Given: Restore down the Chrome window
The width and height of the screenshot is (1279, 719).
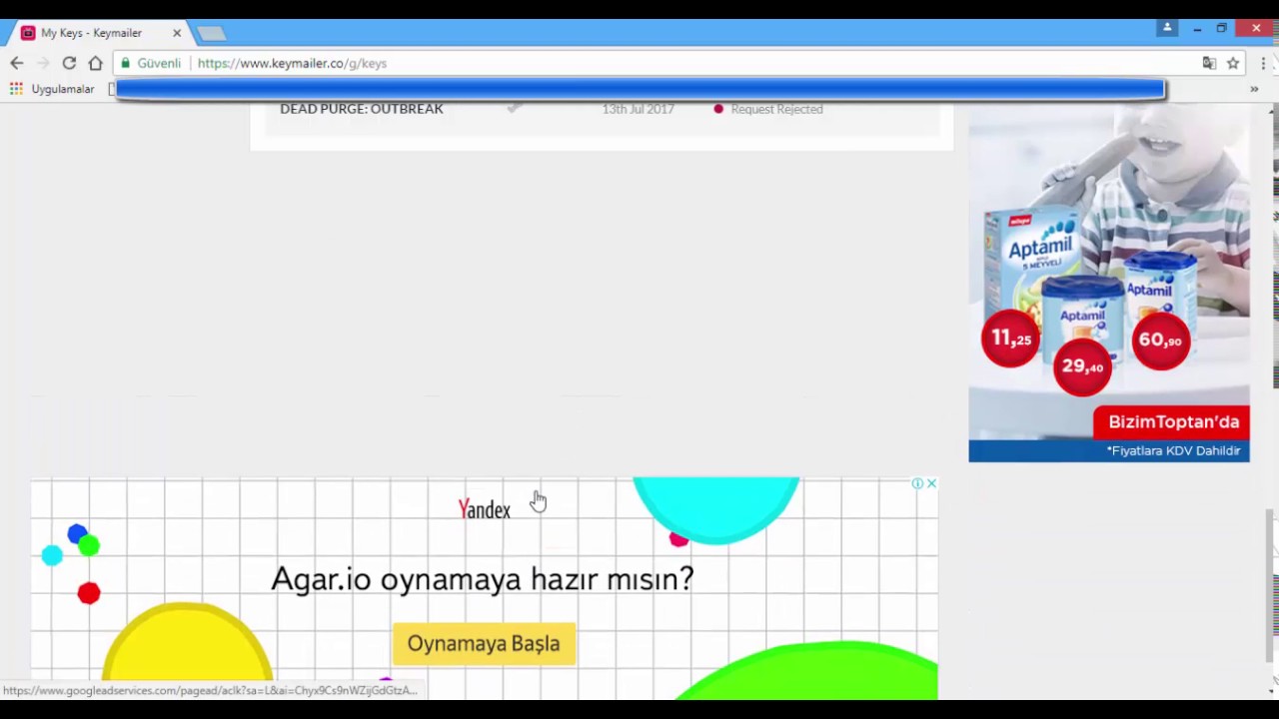Looking at the screenshot, I should [1221, 29].
